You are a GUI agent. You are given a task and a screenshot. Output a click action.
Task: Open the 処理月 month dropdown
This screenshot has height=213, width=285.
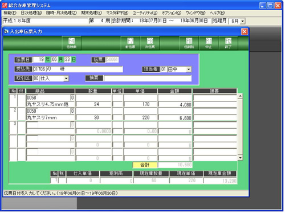point(243,21)
